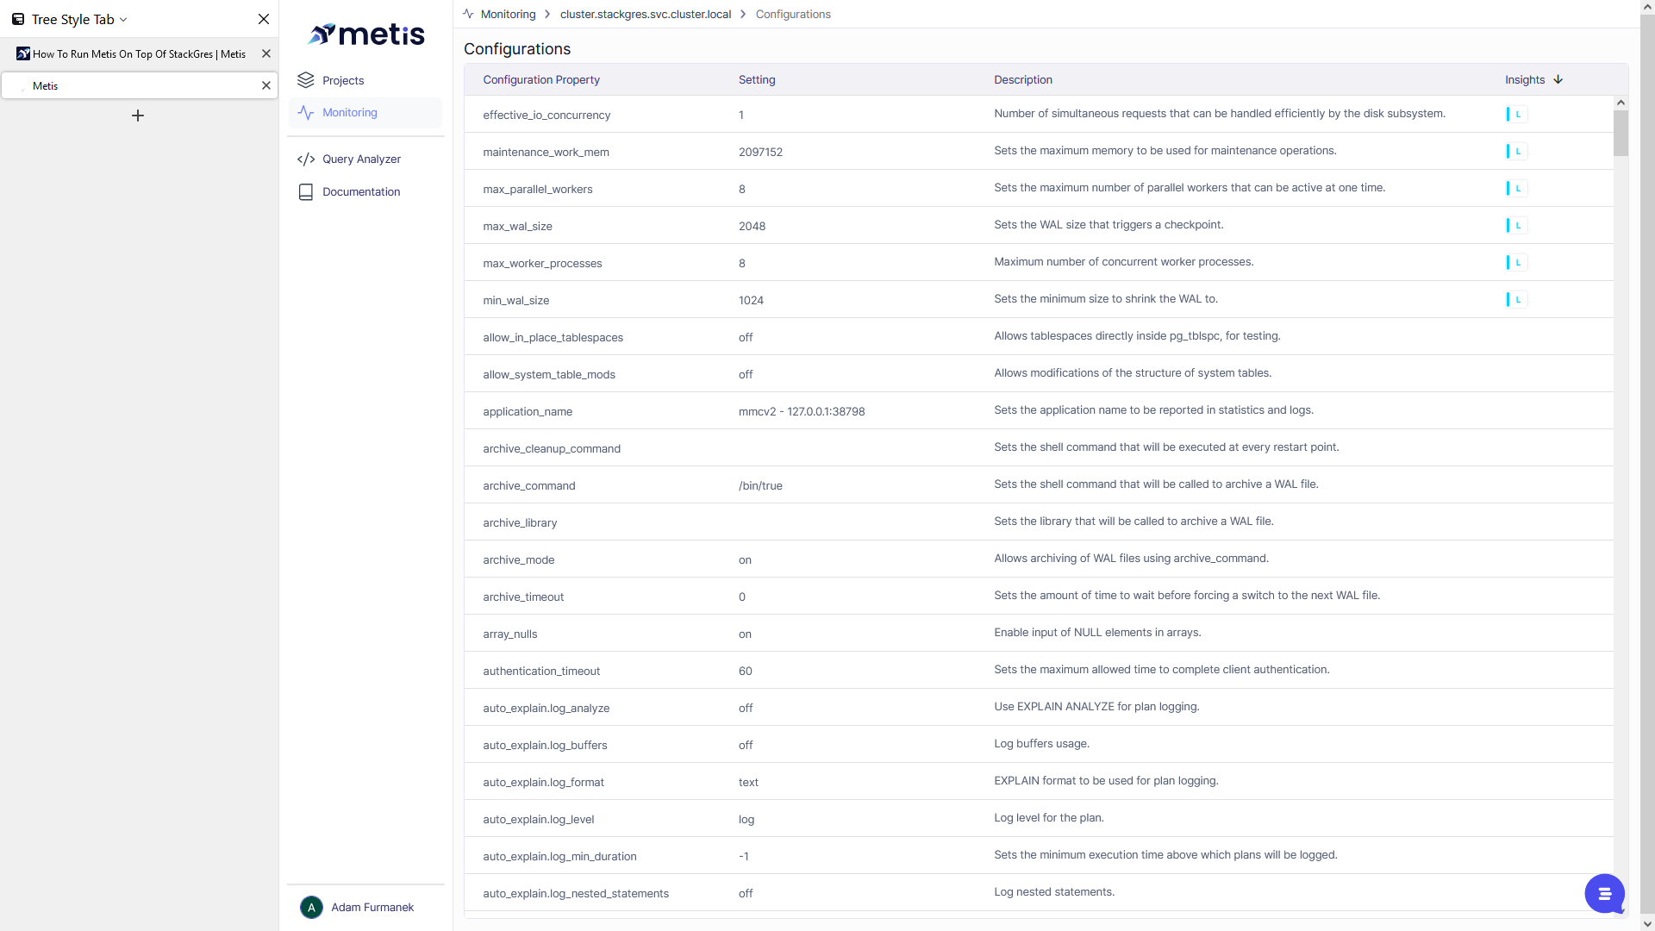Screen dimensions: 1655x931
Task: Click the Query Analyzer code icon
Action: 306,159
